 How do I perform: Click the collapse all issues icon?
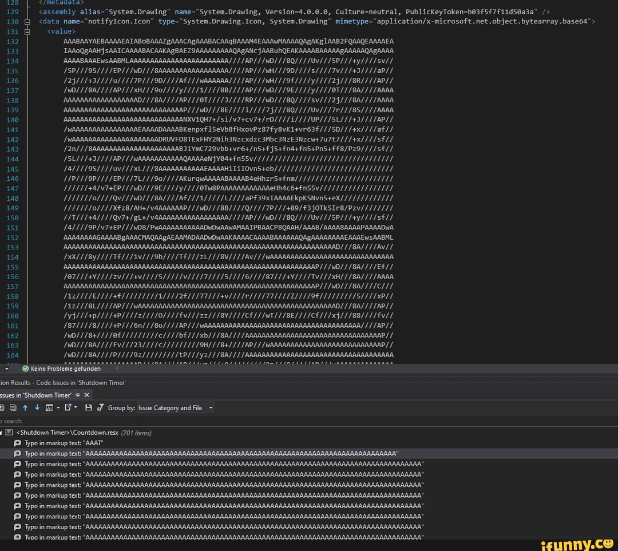pyautogui.click(x=13, y=408)
